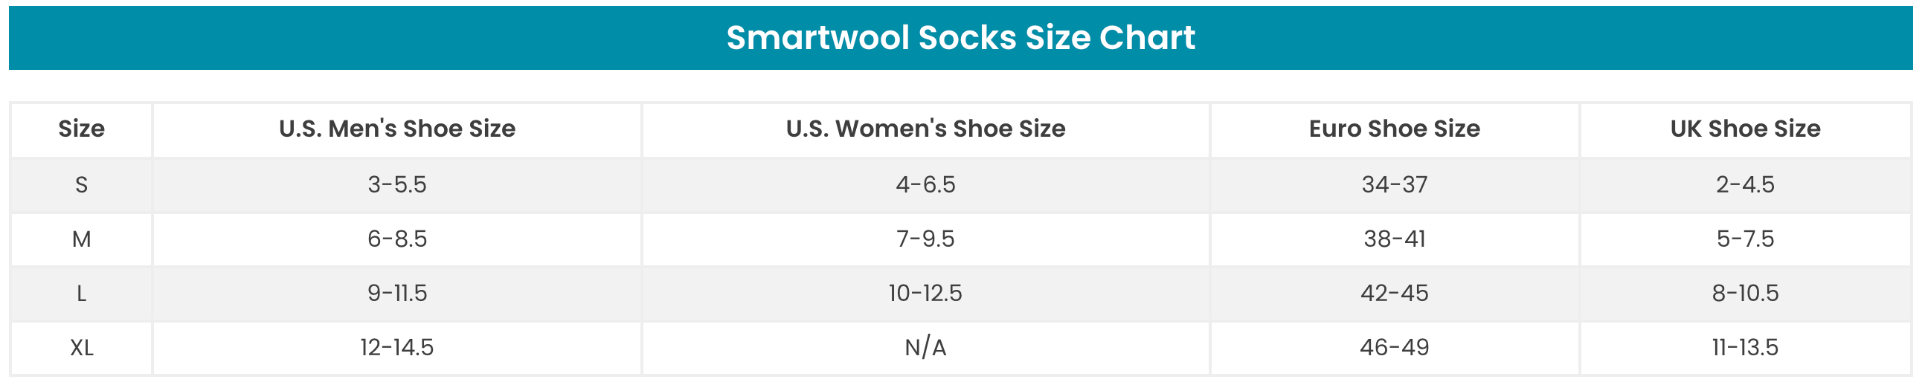Select the UK Shoe Size header
Image resolution: width=1925 pixels, height=385 pixels.
point(1745,129)
